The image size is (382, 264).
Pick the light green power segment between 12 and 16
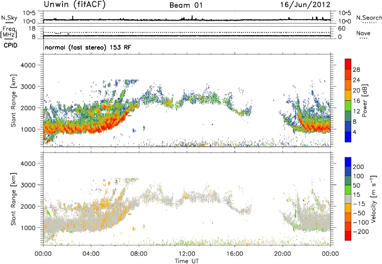point(348,105)
